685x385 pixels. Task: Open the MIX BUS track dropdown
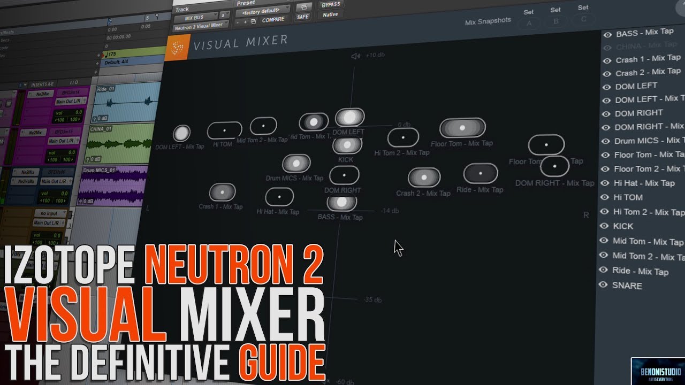pos(195,17)
